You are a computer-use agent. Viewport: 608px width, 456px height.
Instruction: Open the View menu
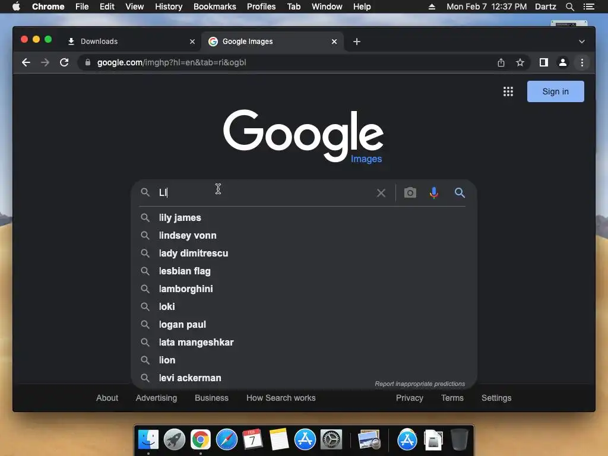tap(135, 7)
